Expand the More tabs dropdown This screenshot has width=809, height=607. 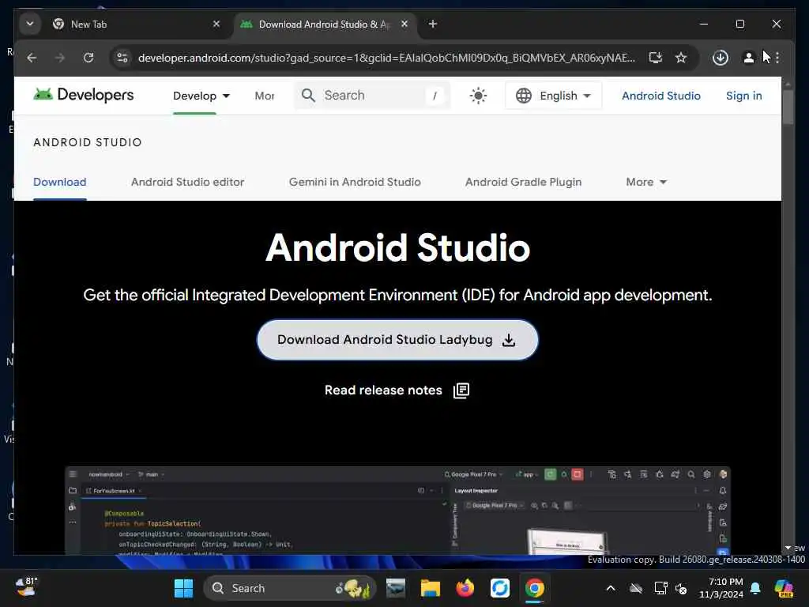[646, 183]
